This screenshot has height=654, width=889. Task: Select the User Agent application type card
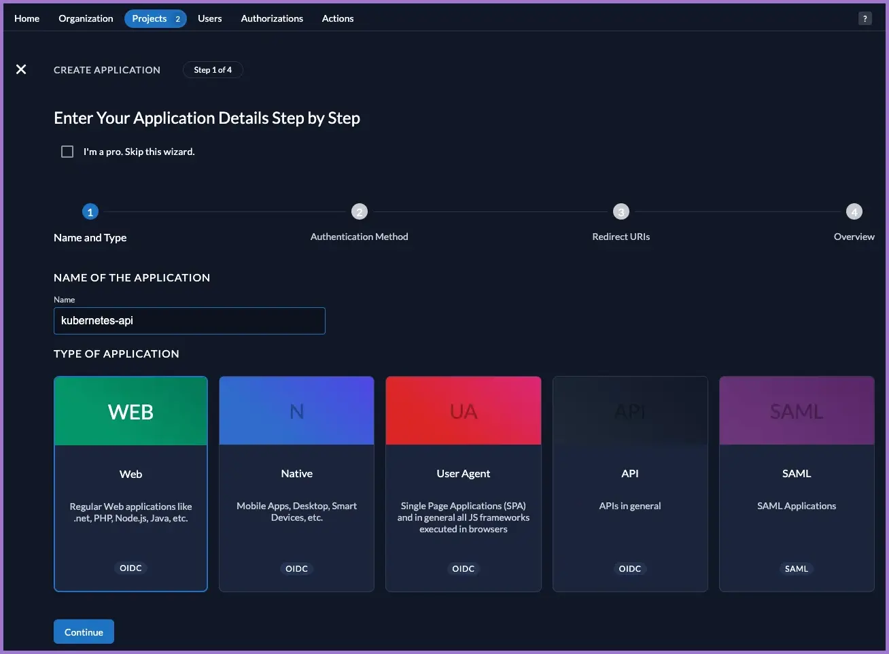pyautogui.click(x=463, y=483)
